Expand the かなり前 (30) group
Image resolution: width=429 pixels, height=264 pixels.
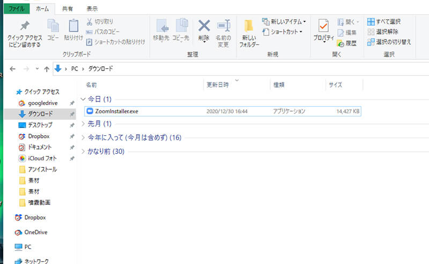click(x=83, y=151)
